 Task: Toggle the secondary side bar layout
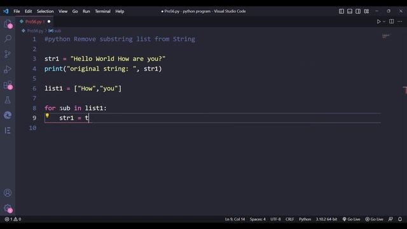click(358, 11)
